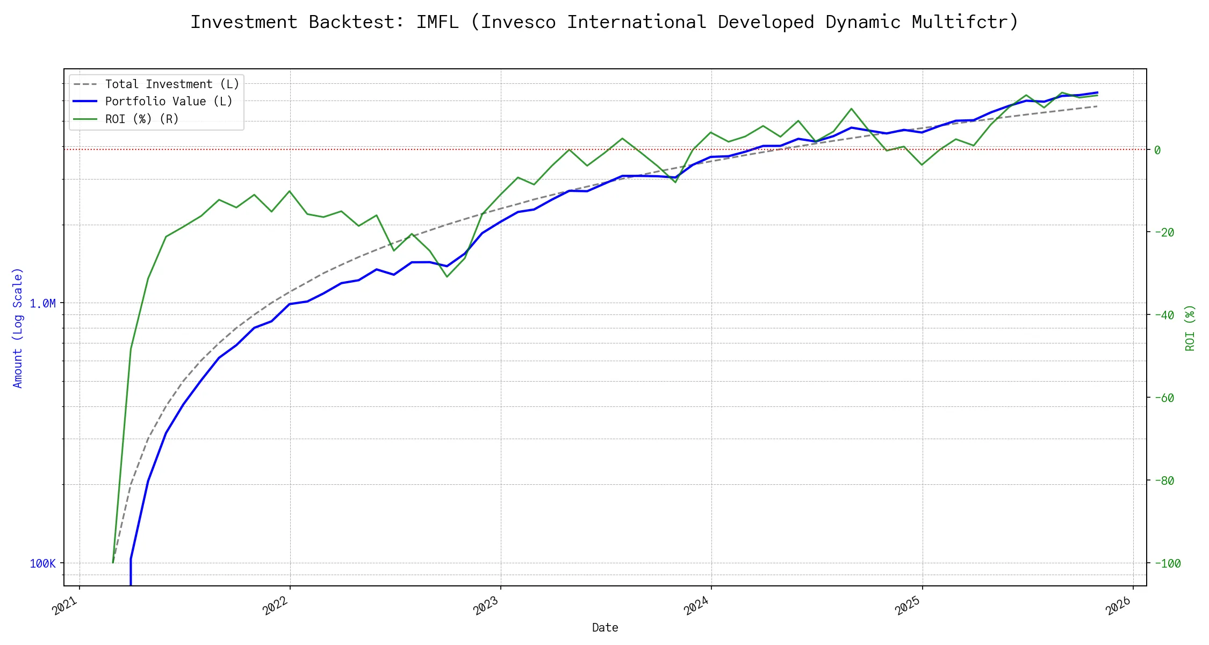Click the 1.0M left axis tick label

click(x=42, y=304)
